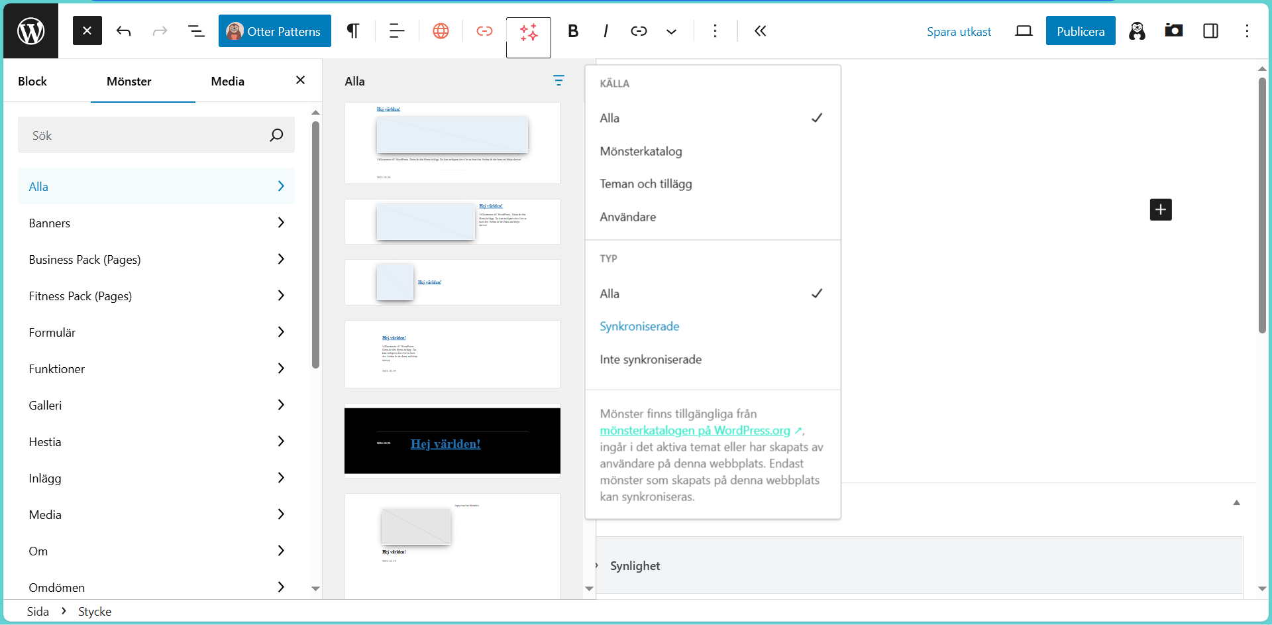
Task: Choose Mönsterkatalog as pattern source
Action: pos(641,151)
